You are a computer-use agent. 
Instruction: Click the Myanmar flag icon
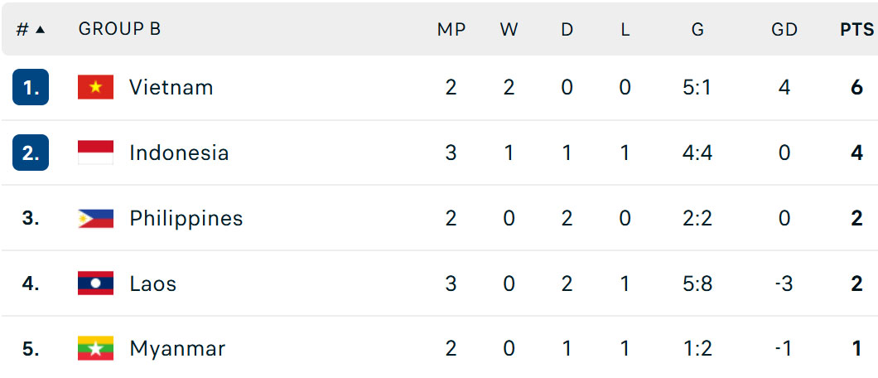[x=96, y=348]
